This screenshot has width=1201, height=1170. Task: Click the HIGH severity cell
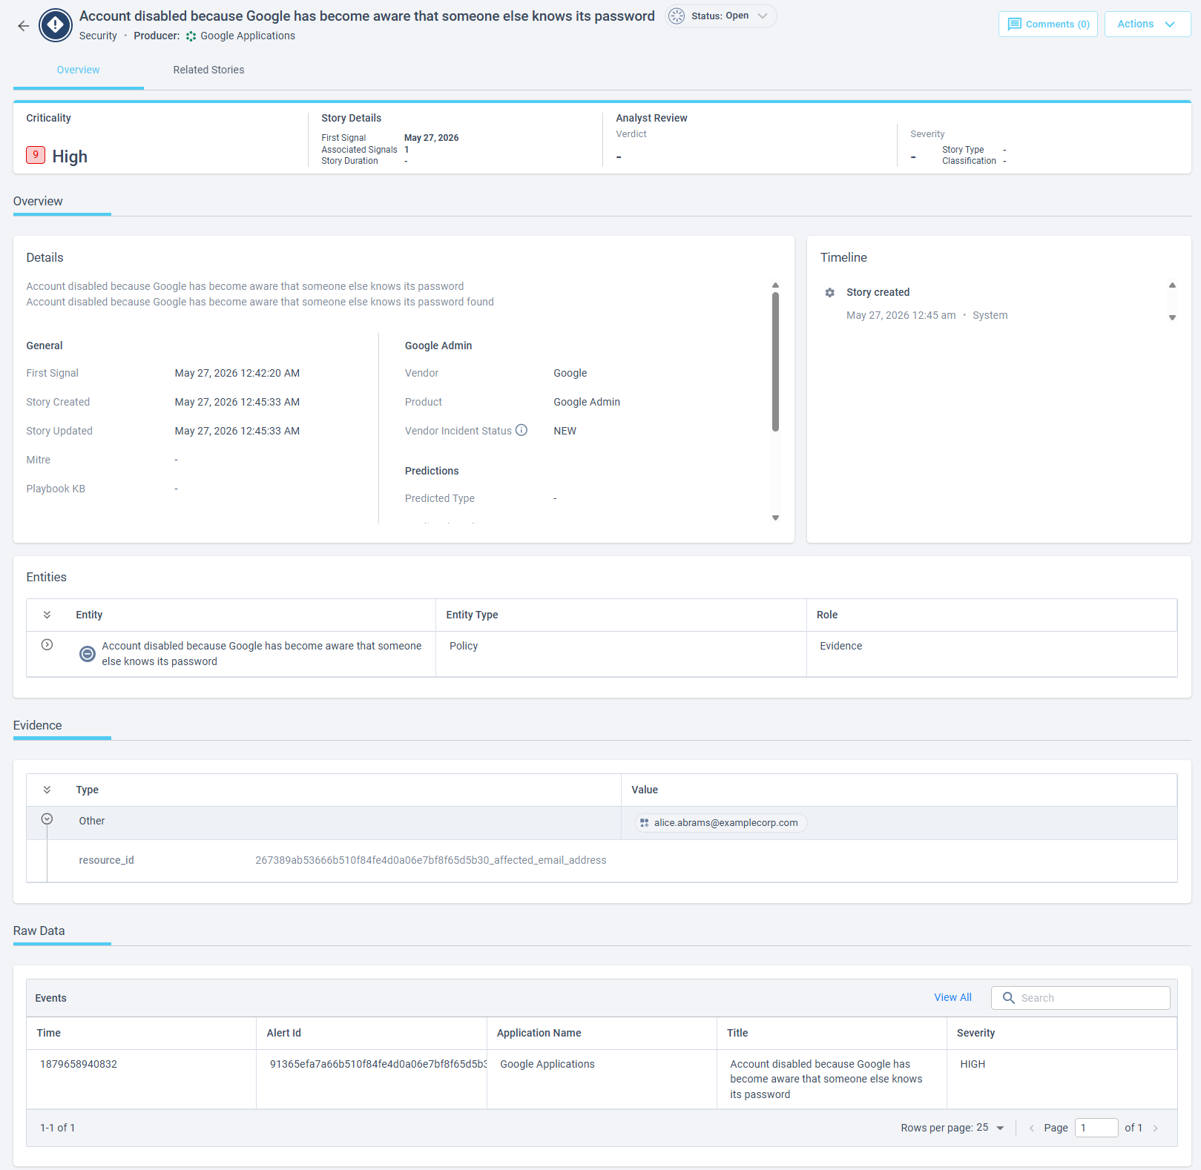click(x=1062, y=1080)
